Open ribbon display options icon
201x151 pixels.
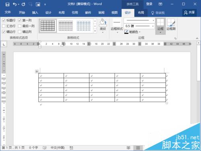pyautogui.click(x=160, y=4)
